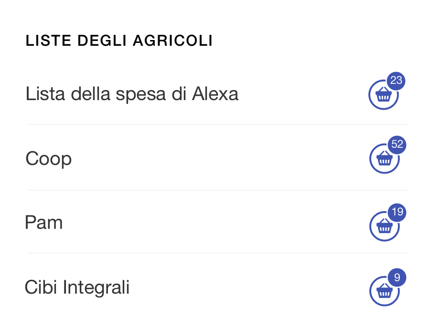This screenshot has width=430, height=327.
Task: Select the Alexa shopping list title text
Action: tap(132, 94)
